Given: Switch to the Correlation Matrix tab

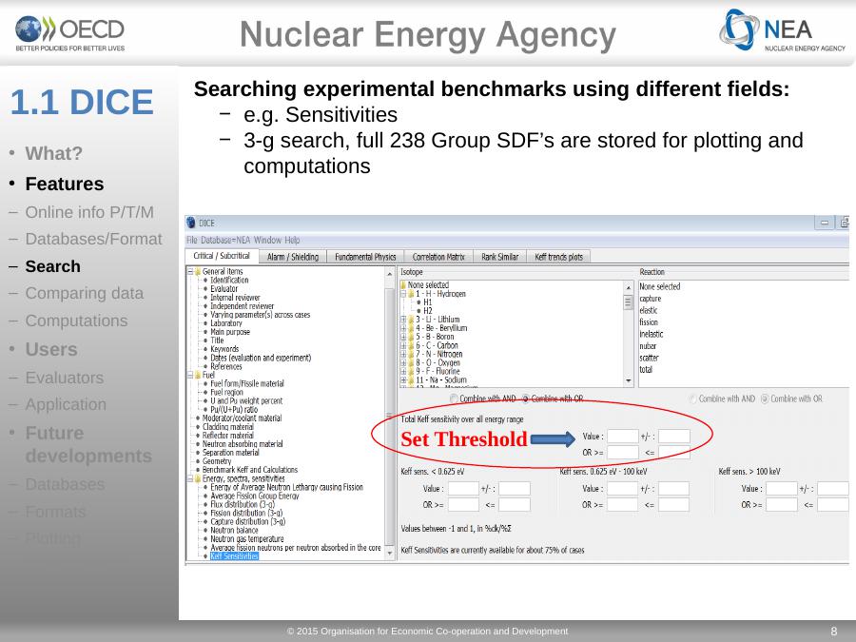Looking at the screenshot, I should (438, 257).
